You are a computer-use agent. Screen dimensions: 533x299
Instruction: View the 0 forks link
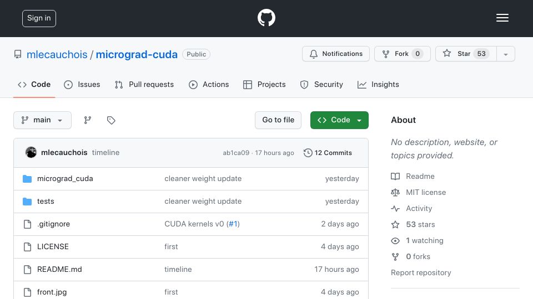(411, 256)
